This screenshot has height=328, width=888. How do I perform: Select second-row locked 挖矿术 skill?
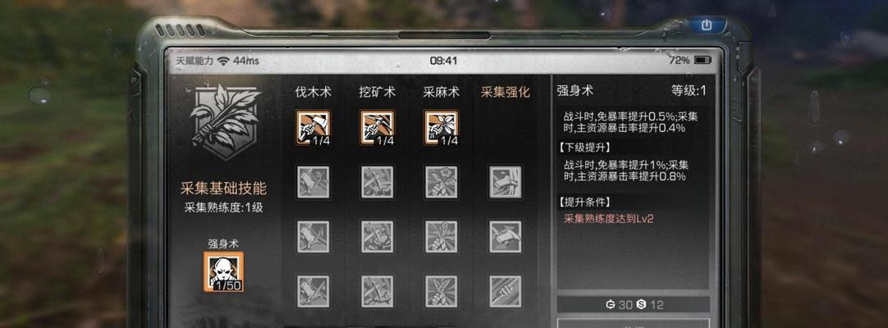pyautogui.click(x=378, y=181)
